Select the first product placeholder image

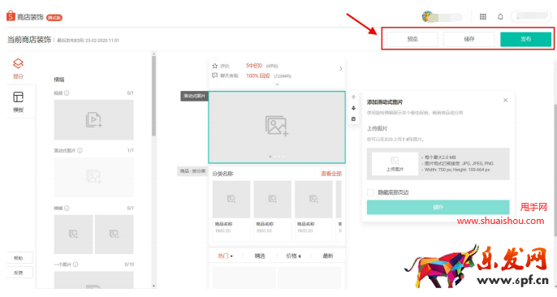[x=231, y=199]
